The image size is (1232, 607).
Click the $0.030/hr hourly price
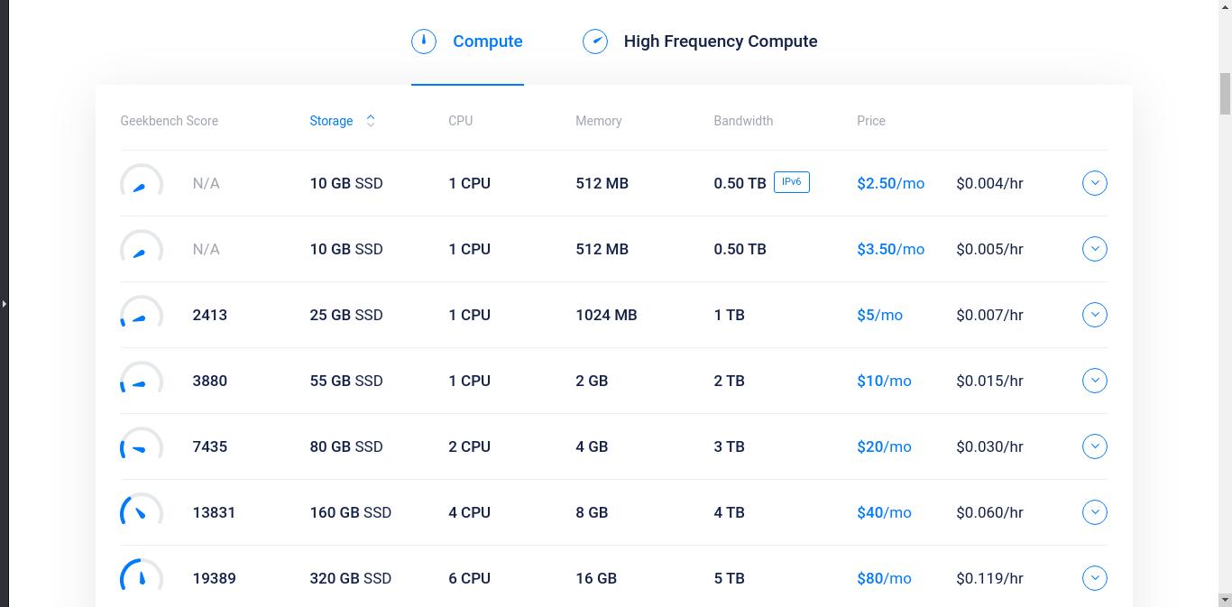click(x=990, y=446)
